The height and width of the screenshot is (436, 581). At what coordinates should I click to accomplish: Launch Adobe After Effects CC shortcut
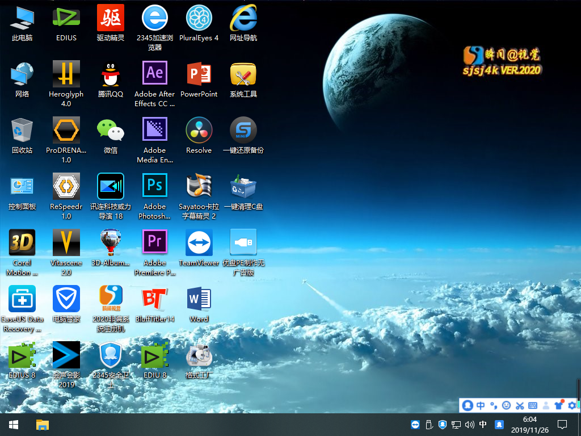(x=154, y=73)
